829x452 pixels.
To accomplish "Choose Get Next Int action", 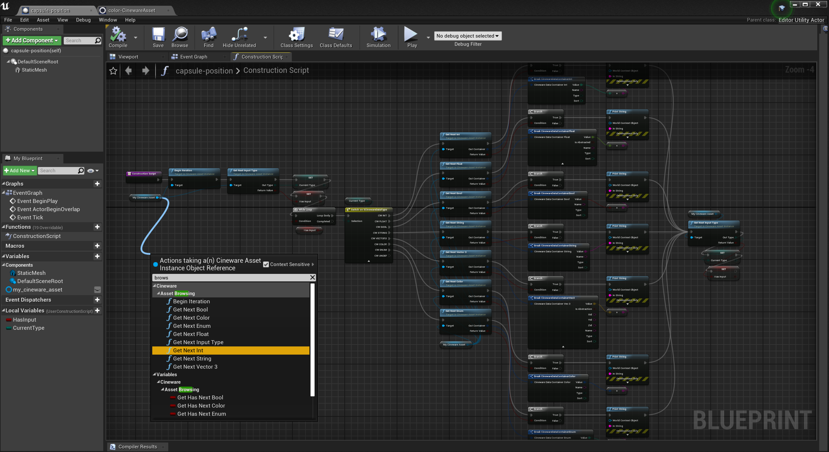I will pos(231,350).
